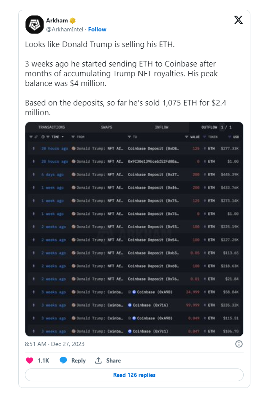The width and height of the screenshot is (266, 396).
Task: Switch to the INFLOW tab
Action: click(x=161, y=127)
